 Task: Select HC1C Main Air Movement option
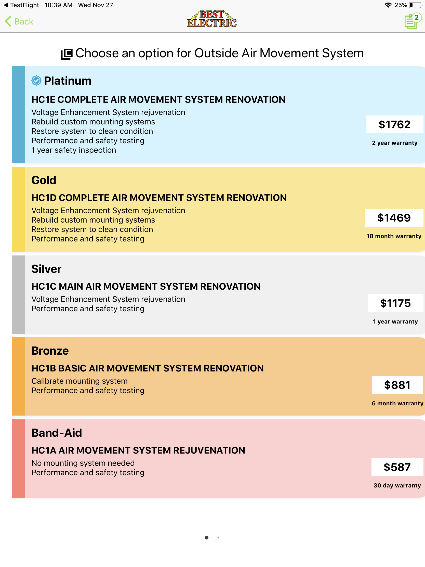click(x=146, y=286)
